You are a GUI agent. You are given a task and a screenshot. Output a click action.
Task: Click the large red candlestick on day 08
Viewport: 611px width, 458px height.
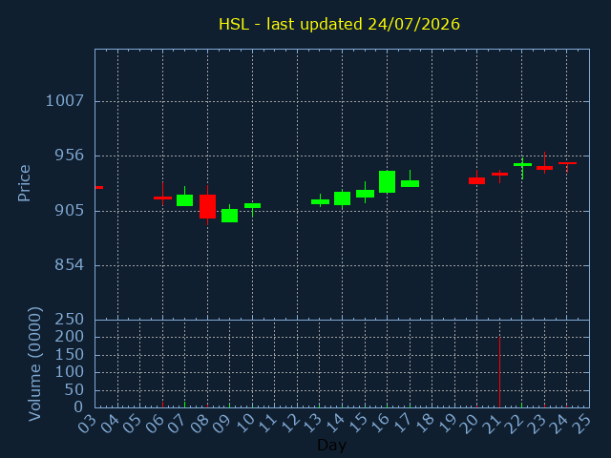pos(208,206)
